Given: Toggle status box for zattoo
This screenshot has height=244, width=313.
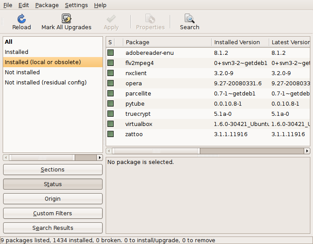Looking at the screenshot, I should 111,134.
